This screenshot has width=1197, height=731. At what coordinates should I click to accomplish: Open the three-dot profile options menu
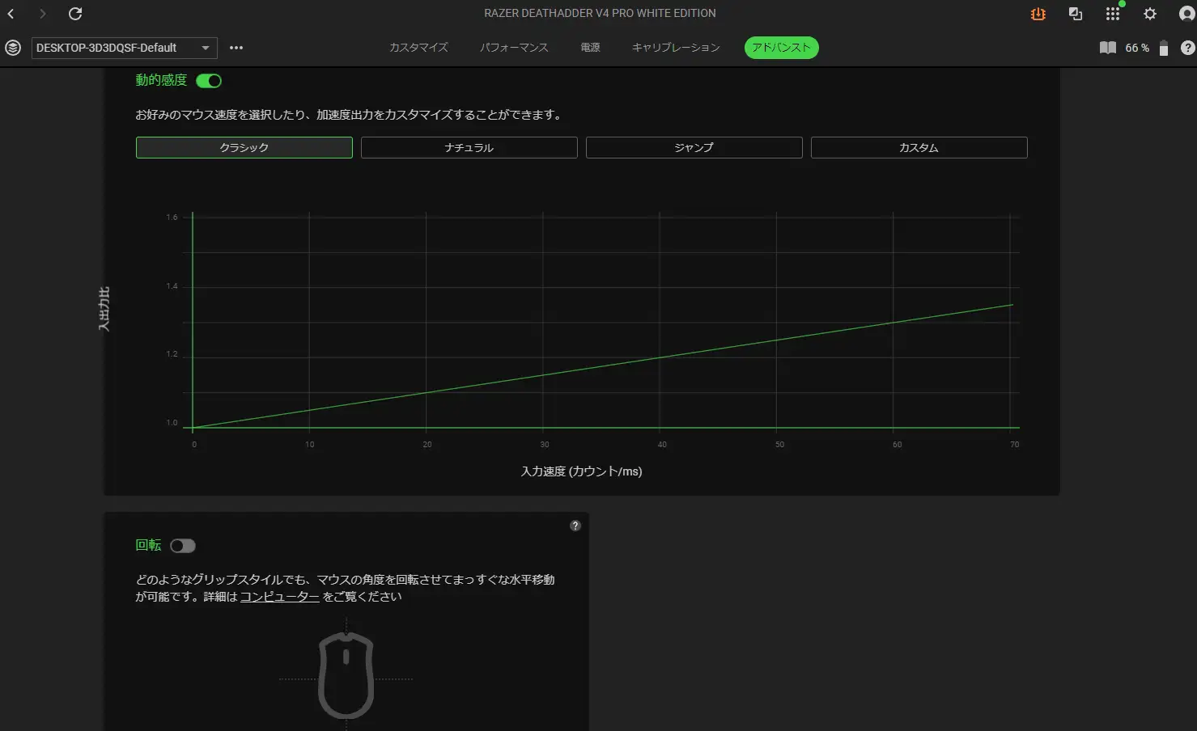click(x=236, y=48)
